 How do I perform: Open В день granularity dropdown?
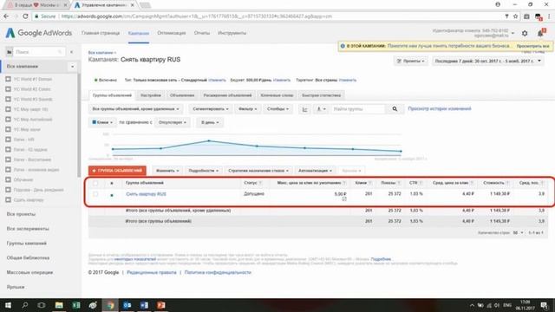click(210, 122)
